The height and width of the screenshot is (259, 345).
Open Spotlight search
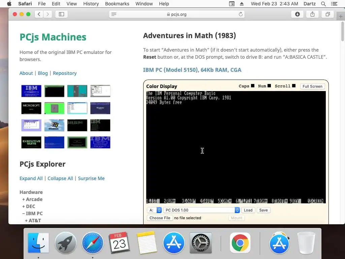click(323, 4)
